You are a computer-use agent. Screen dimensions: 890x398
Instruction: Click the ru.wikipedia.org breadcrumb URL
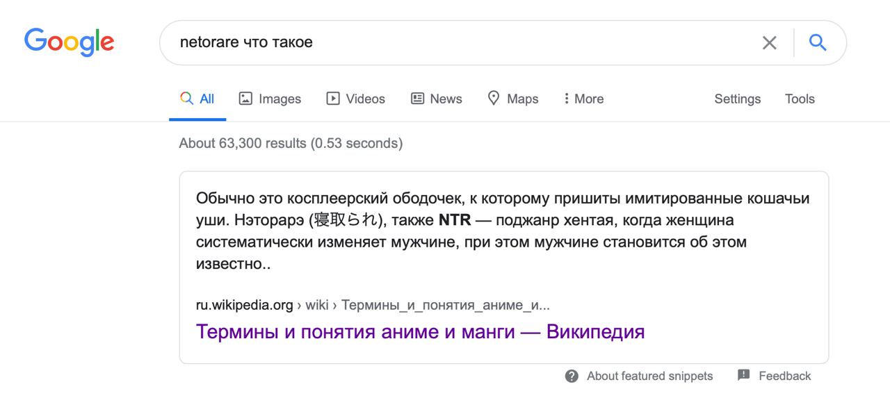(373, 305)
